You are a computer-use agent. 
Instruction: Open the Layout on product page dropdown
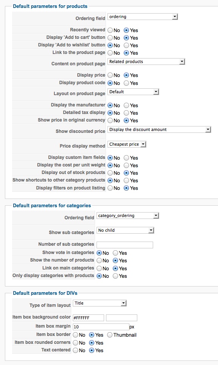tap(133, 92)
